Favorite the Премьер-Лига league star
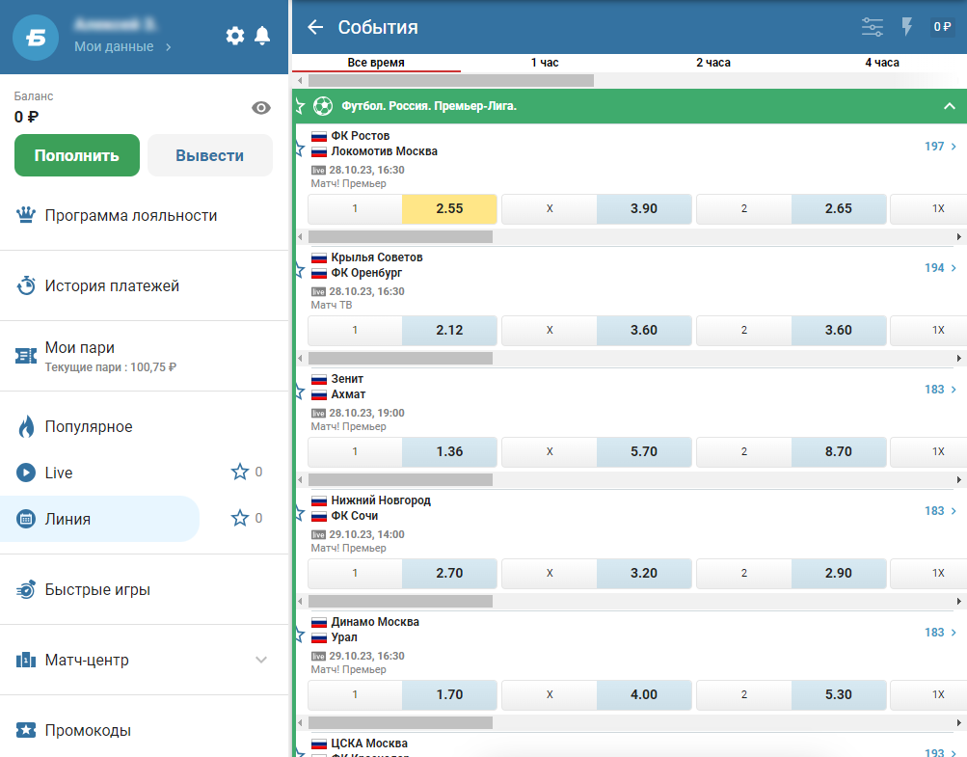The width and height of the screenshot is (967, 757). (x=300, y=106)
